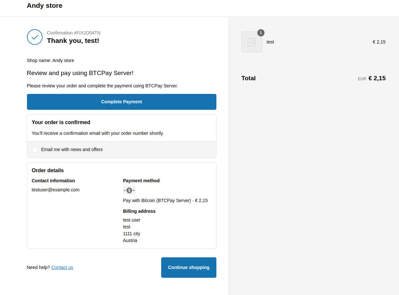Click the circled tick next to the confirmation number
Screen dimensions: 399x295
34,37
